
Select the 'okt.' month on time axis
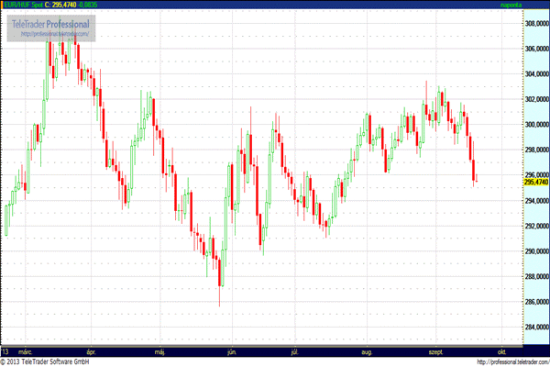tap(500, 351)
